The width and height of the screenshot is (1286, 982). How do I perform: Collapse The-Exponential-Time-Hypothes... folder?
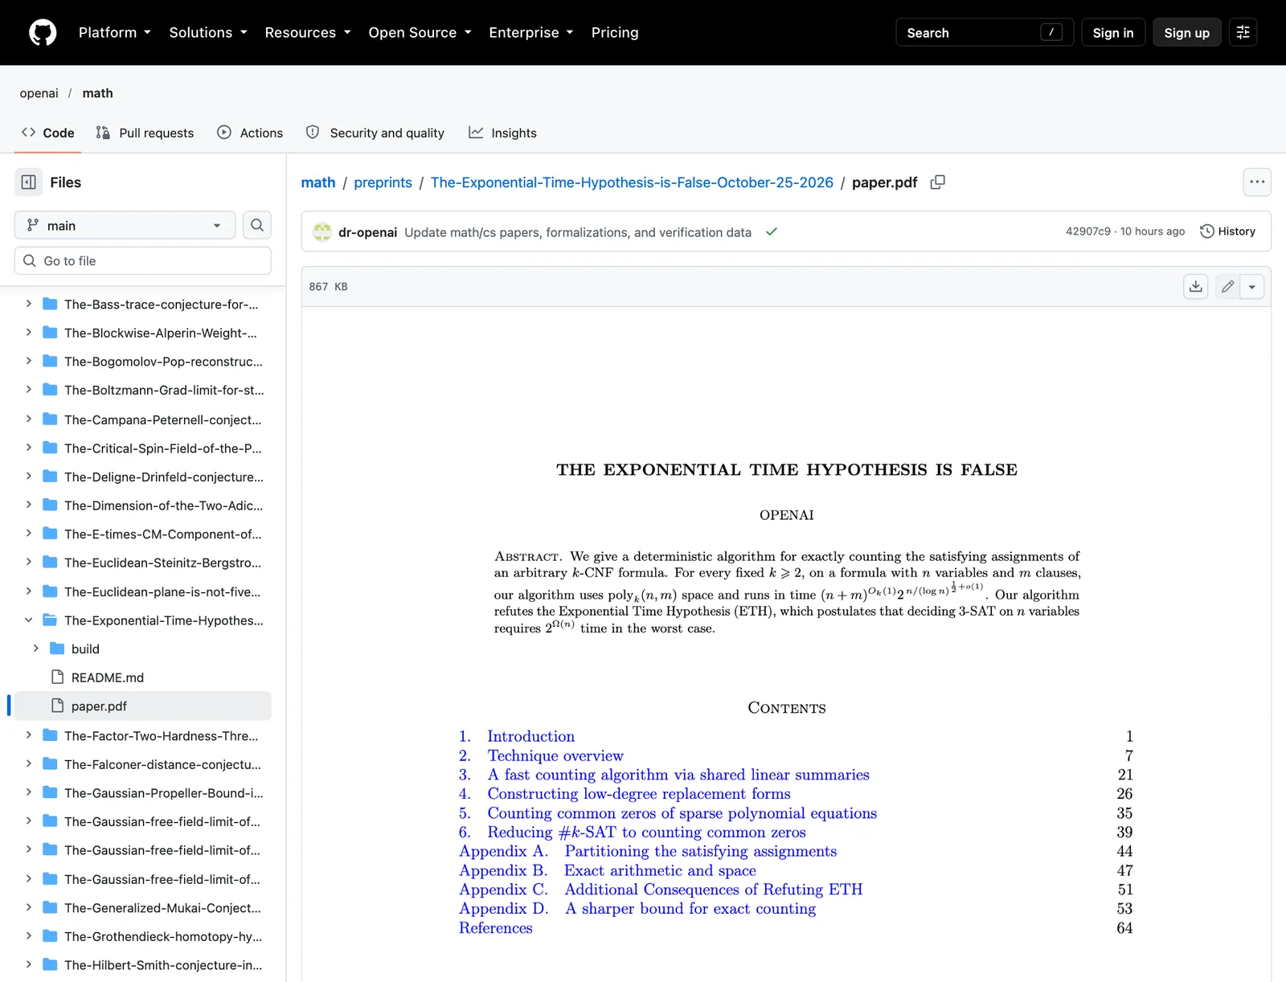click(x=29, y=620)
